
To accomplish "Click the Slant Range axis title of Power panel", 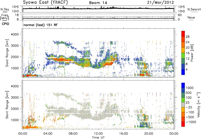I will 7,53.
